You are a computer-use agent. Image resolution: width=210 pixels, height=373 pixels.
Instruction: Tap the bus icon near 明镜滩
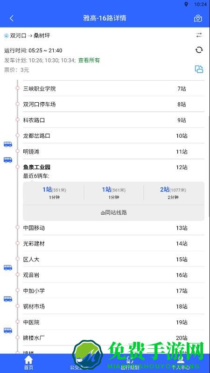tap(8, 160)
